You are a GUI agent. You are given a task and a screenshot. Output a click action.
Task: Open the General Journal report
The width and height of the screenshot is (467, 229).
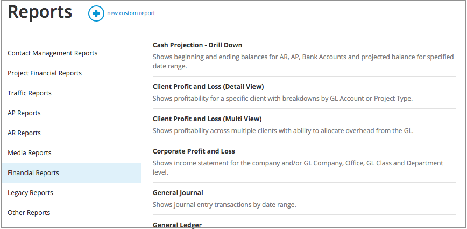[178, 192]
